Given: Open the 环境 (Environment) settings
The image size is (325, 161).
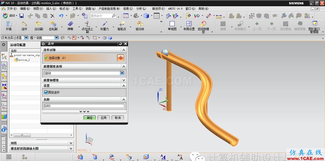Looking at the screenshot, I should click(9, 26).
